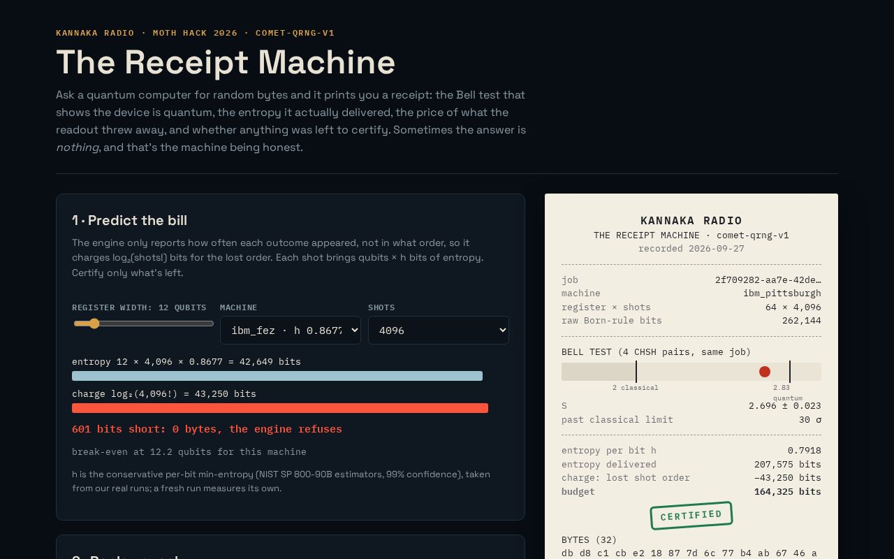
Task: Click the register × shots value "64 × 4,096"
Action: (793, 307)
